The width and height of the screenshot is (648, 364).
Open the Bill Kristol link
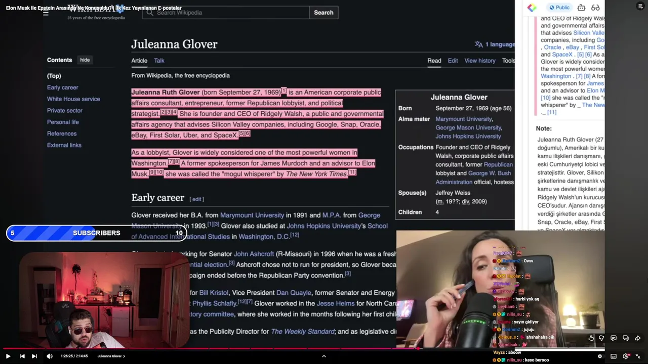click(214, 293)
